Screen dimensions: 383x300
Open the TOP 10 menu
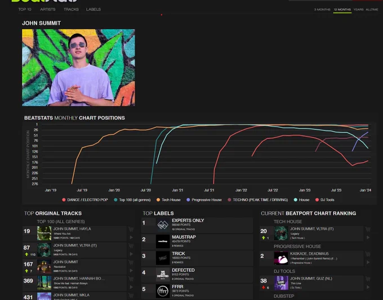coord(25,9)
